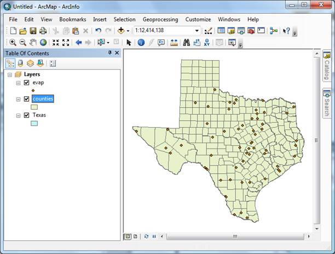
Task: Open the Bookmarks menu
Action: (73, 19)
